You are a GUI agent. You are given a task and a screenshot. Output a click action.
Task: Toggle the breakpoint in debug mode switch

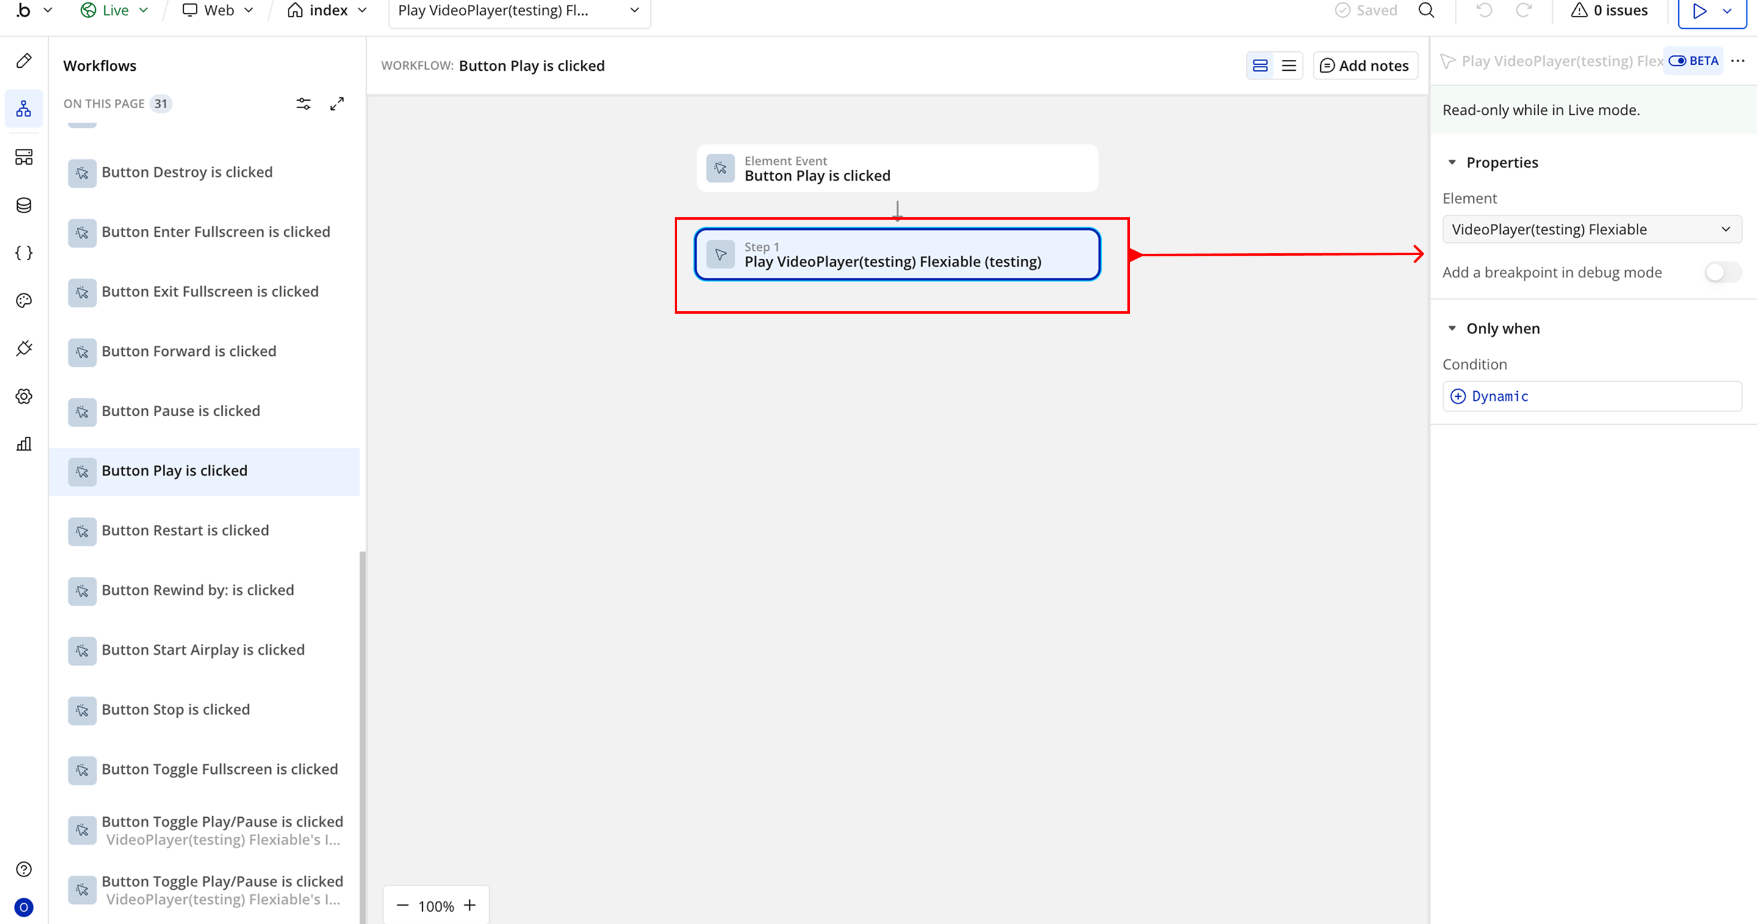click(1722, 272)
